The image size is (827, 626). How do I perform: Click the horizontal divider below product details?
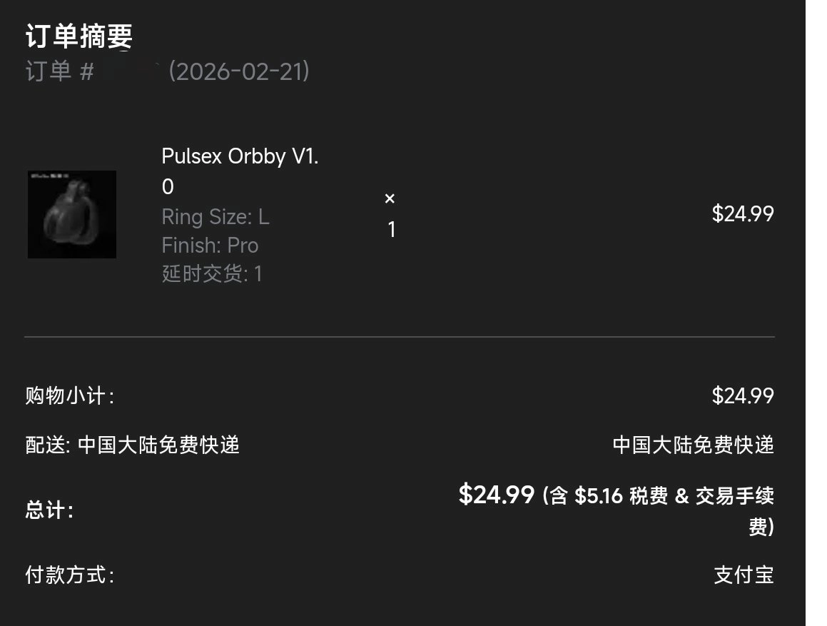point(399,336)
